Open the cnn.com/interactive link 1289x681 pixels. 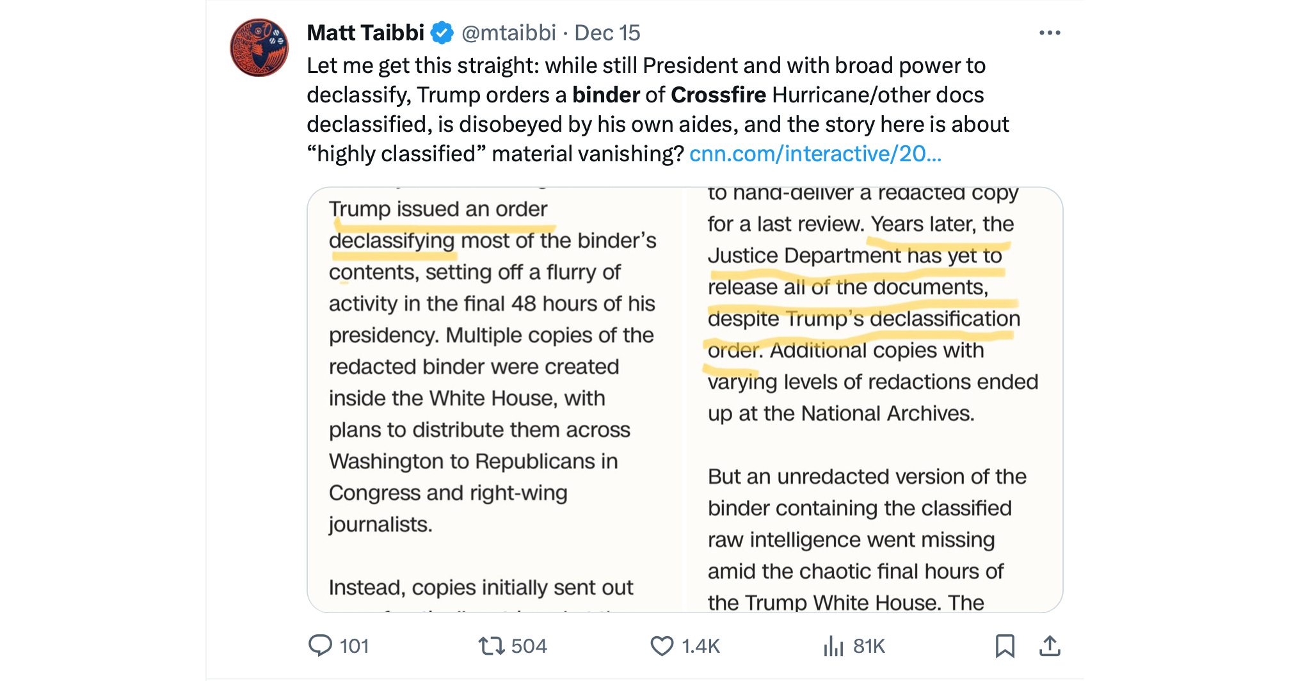pos(815,154)
